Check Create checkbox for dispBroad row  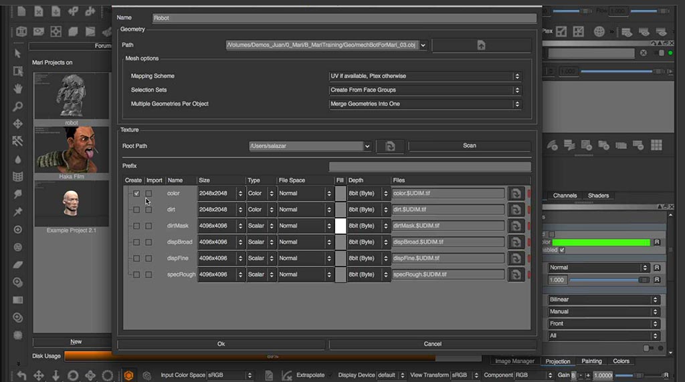136,242
